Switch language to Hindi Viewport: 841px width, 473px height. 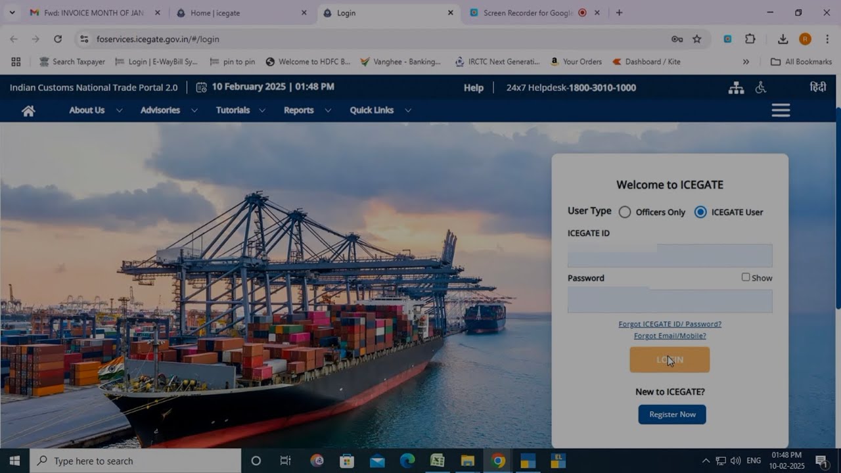coord(818,87)
